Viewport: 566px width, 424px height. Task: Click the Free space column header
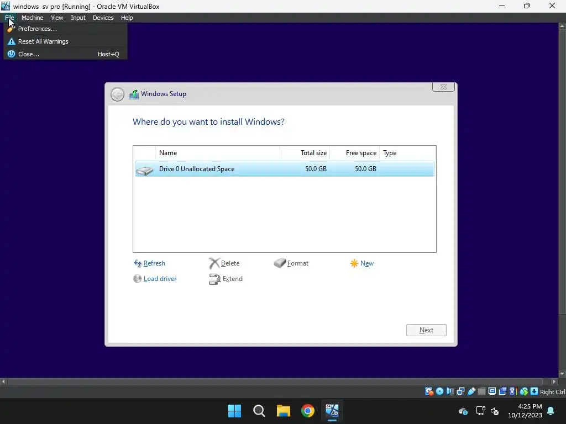pos(354,153)
